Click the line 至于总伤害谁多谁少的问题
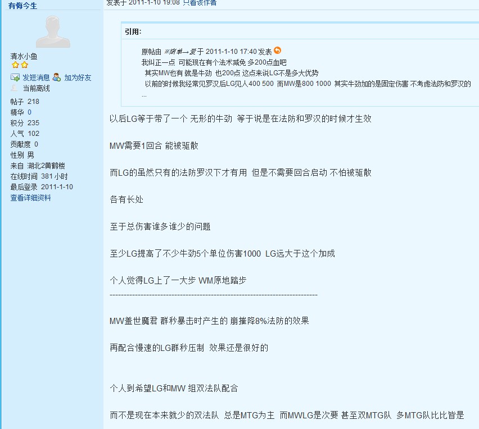Viewport: 479px width, 429px height. click(x=160, y=227)
